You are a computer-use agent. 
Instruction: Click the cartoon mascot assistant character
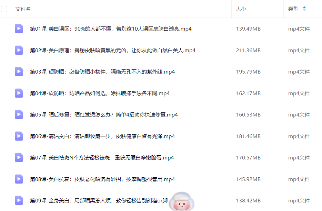coord(183,202)
